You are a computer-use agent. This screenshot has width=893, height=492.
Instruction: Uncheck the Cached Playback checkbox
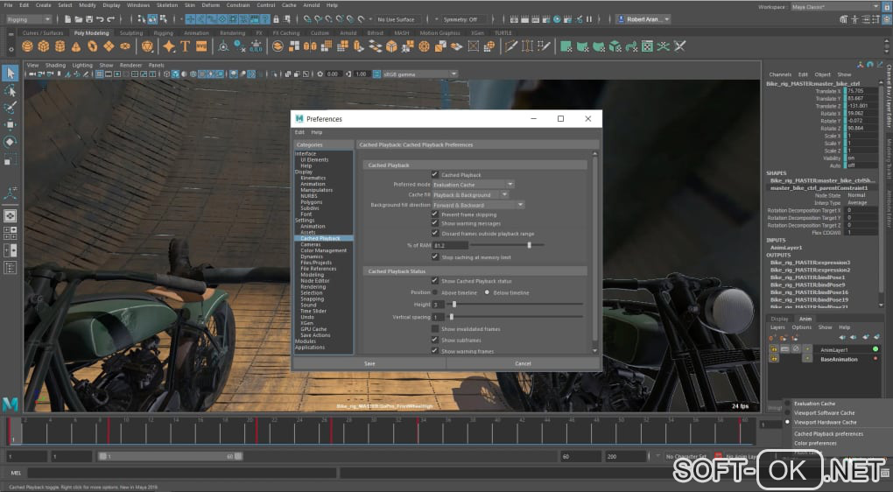click(435, 175)
